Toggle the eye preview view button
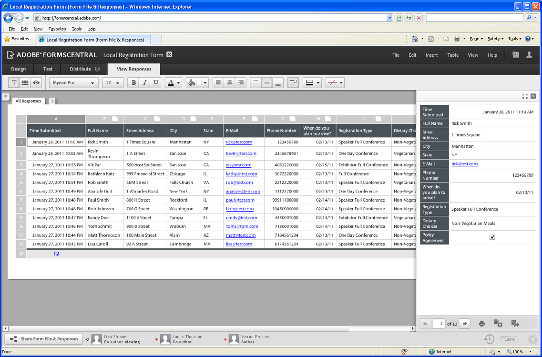 click(x=36, y=82)
